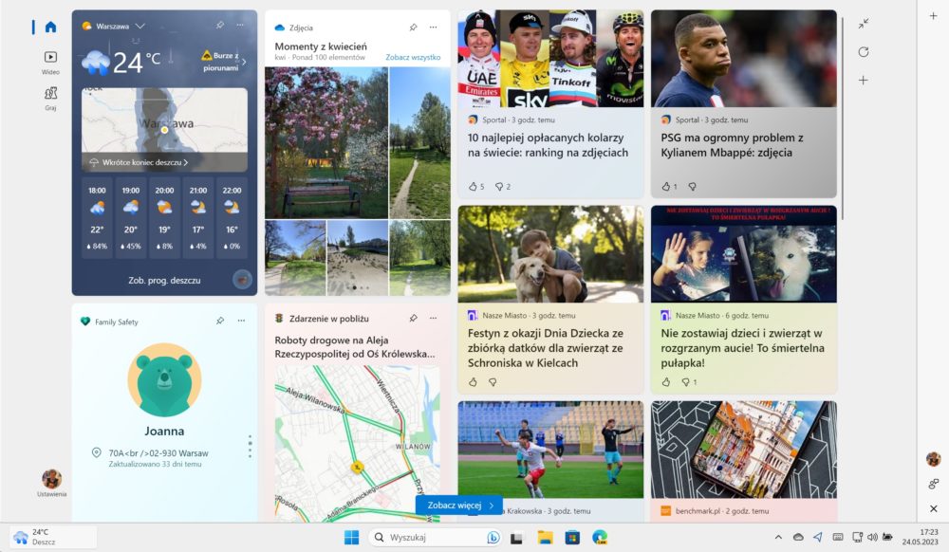Viewport: 949px width, 552px height.
Task: Open more options on Zdarzenie w pobliżu widget
Action: pyautogui.click(x=434, y=318)
